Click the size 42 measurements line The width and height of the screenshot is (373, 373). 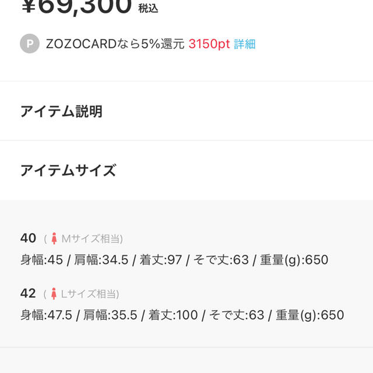click(x=182, y=315)
